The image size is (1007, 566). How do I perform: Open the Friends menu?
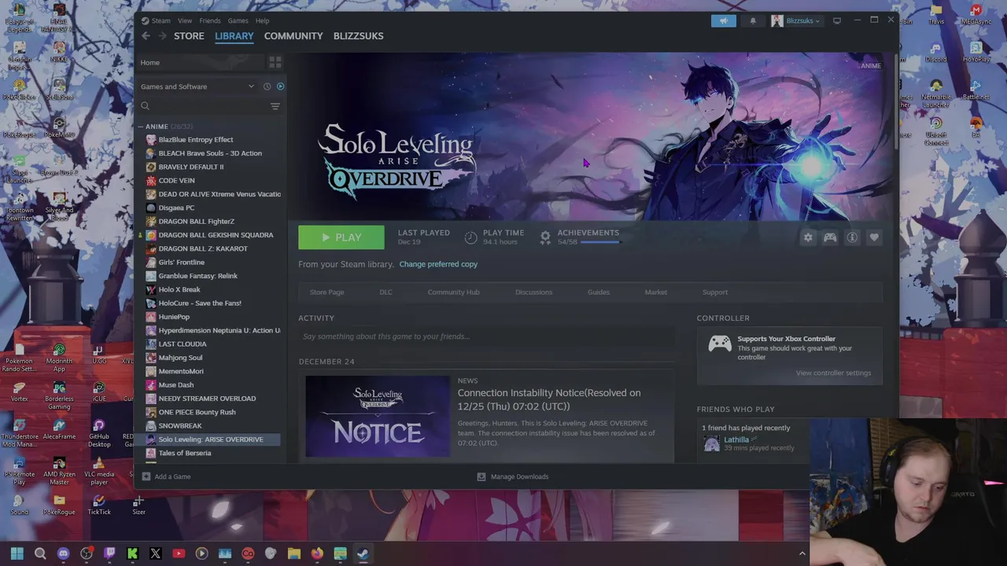click(x=210, y=20)
